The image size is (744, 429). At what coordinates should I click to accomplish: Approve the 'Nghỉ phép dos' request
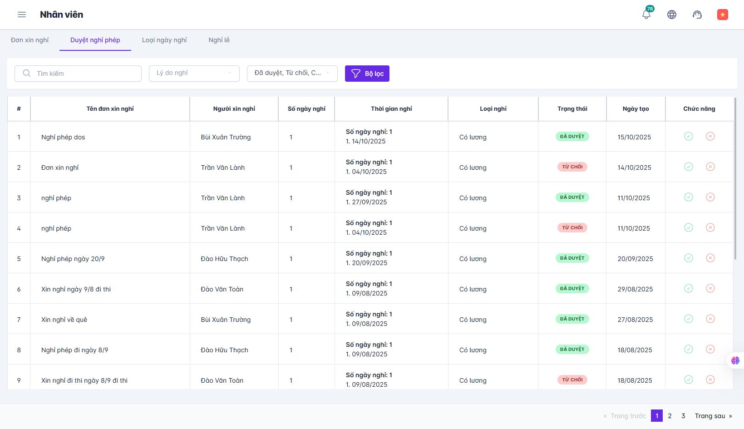[689, 136]
